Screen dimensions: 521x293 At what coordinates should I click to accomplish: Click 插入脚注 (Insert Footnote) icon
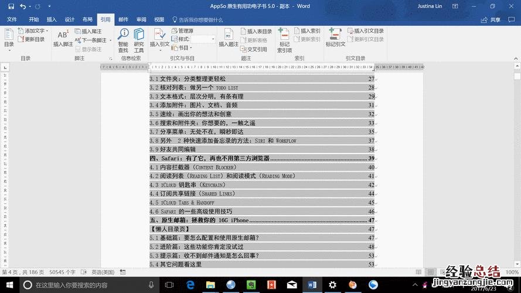pos(63,38)
